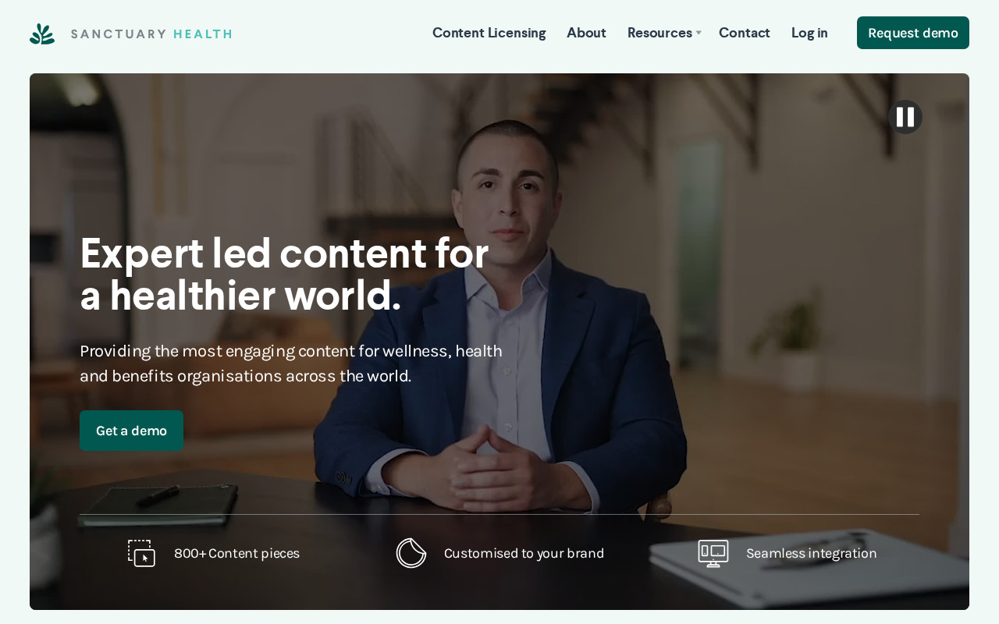Select the Customised to your brand label
Screen dimensions: 999x624
pyautogui.click(x=524, y=553)
